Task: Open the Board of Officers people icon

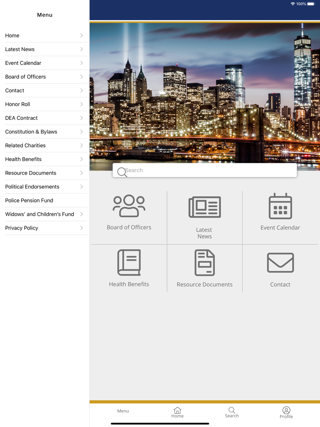Action: click(129, 206)
